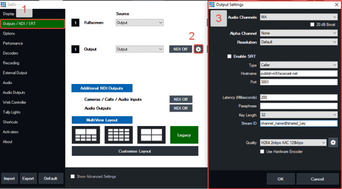Viewport: 342px width, 189px height.
Task: Click the Port input field
Action: [x=299, y=82]
